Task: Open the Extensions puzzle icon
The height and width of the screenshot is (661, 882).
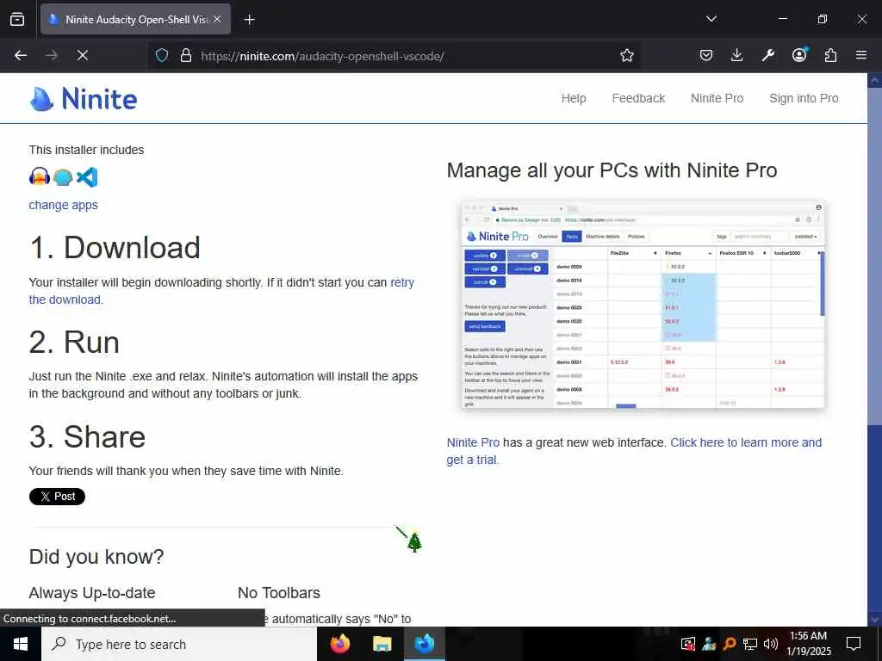Action: click(x=830, y=55)
